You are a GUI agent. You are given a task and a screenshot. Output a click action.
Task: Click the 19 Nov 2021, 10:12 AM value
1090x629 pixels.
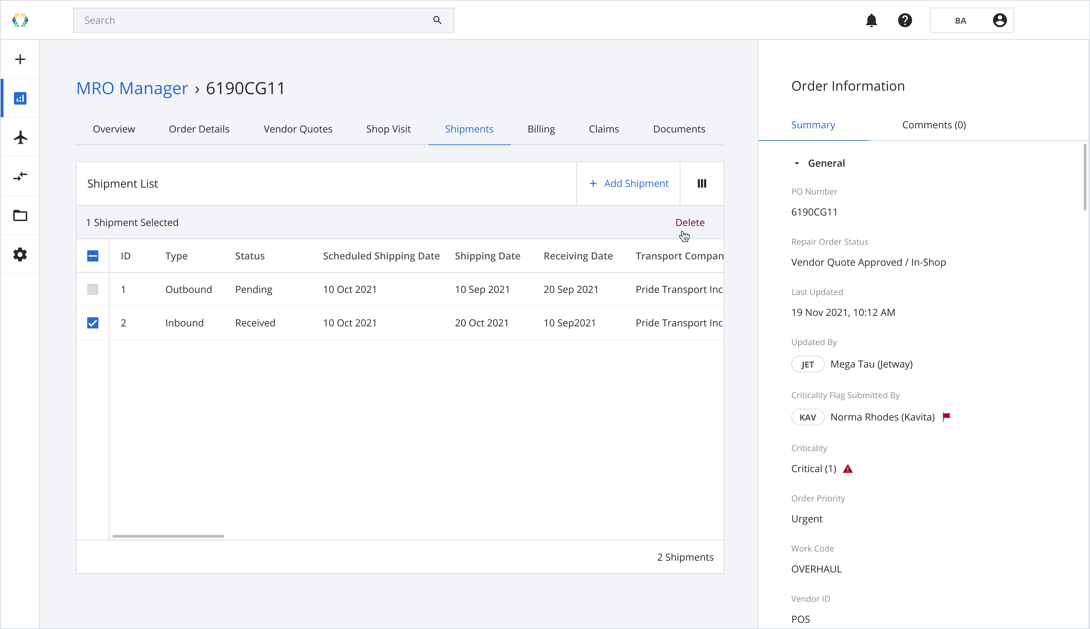843,312
